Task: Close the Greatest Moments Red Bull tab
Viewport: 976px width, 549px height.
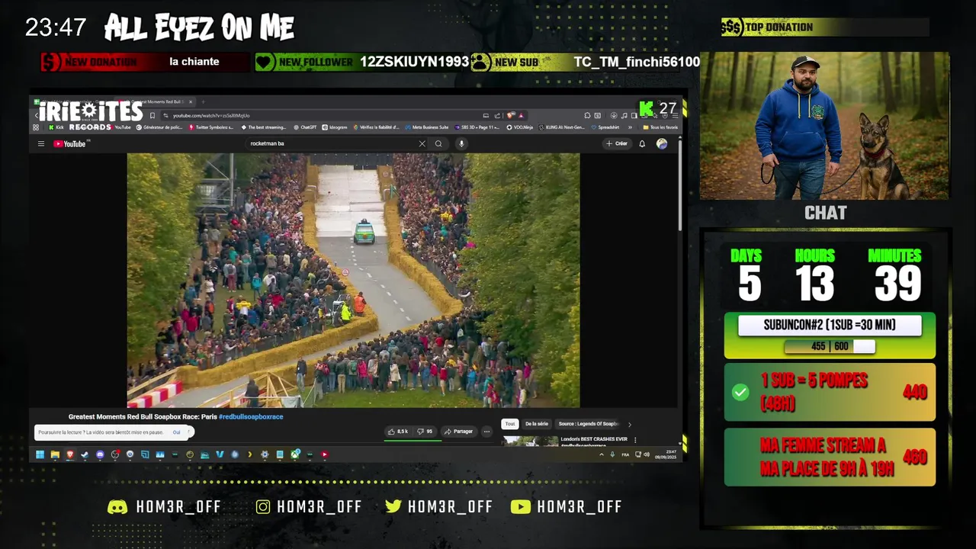Action: tap(191, 101)
